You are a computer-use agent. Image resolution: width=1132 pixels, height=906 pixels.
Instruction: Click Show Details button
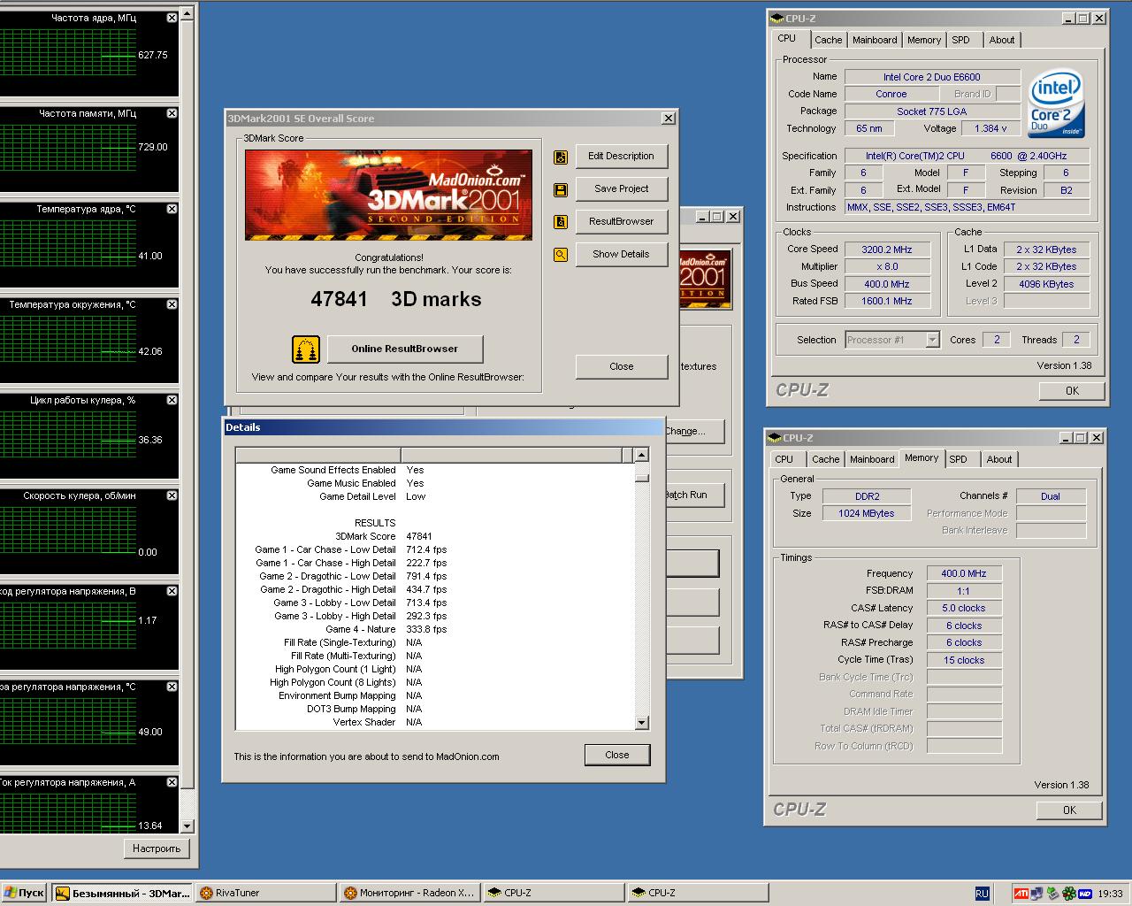click(x=622, y=255)
